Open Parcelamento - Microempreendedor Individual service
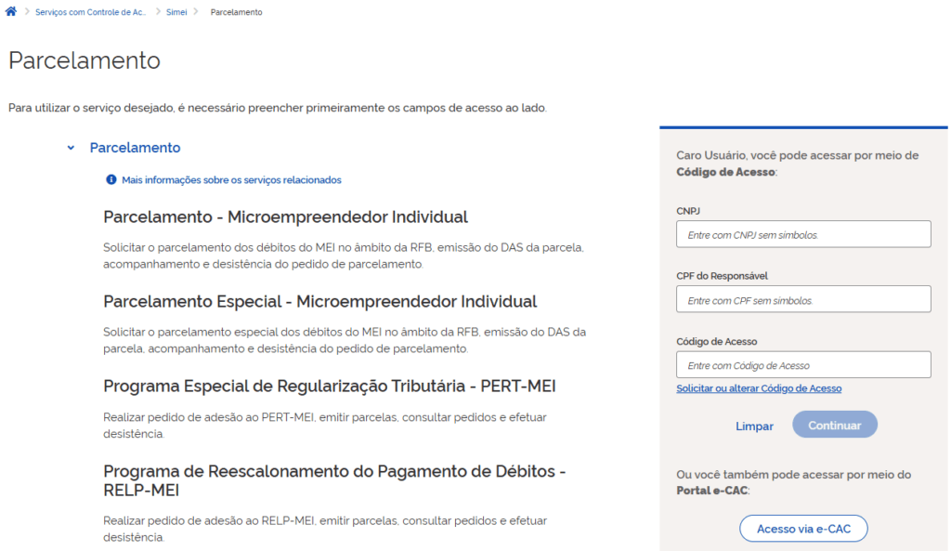The width and height of the screenshot is (951, 551). [x=285, y=217]
